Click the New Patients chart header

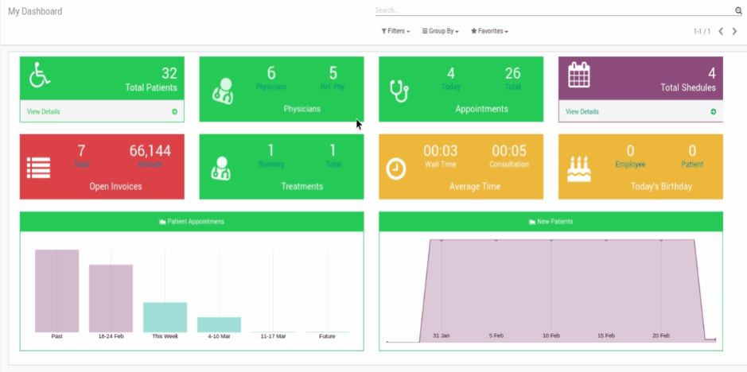pos(551,222)
